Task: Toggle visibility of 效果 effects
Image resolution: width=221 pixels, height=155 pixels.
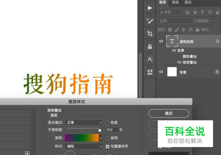Action: click(174, 50)
